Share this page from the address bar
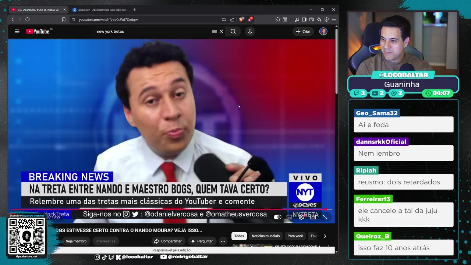Viewport: 471px width, 265px height. pos(232,20)
